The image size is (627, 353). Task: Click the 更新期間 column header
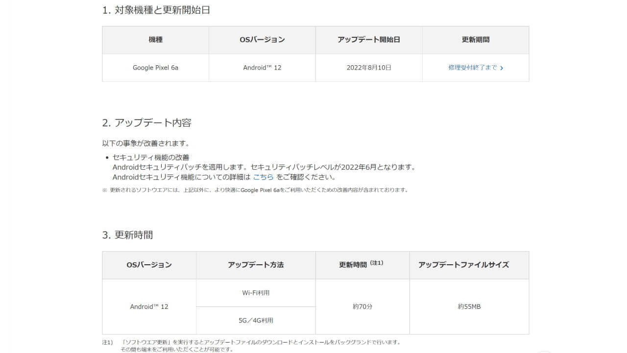476,40
